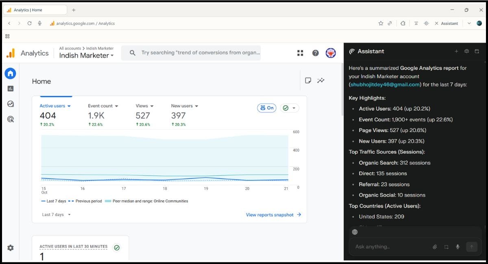Open the Explore icon in sidebar
488x264 pixels.
[x=11, y=104]
